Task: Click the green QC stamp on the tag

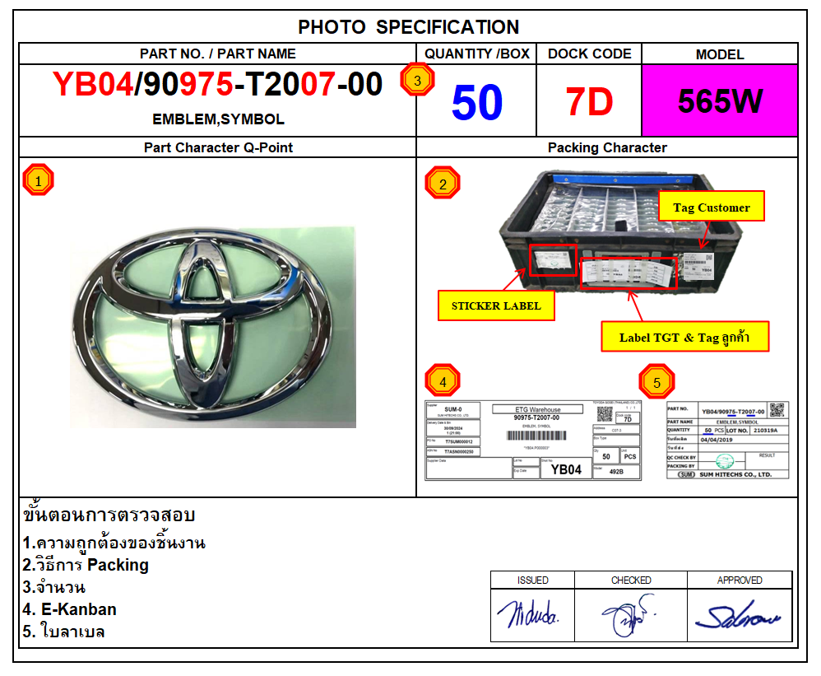Action: 725,461
